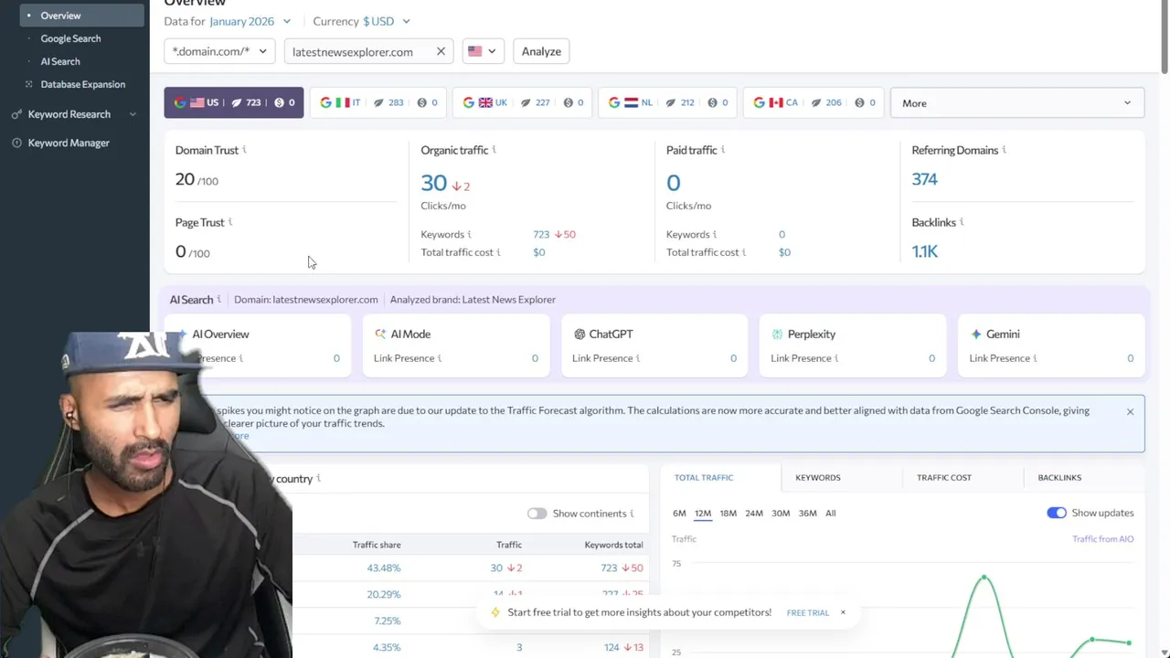Screen dimensions: 1170x658
Task: Select the IT Google database tab
Action: click(378, 102)
